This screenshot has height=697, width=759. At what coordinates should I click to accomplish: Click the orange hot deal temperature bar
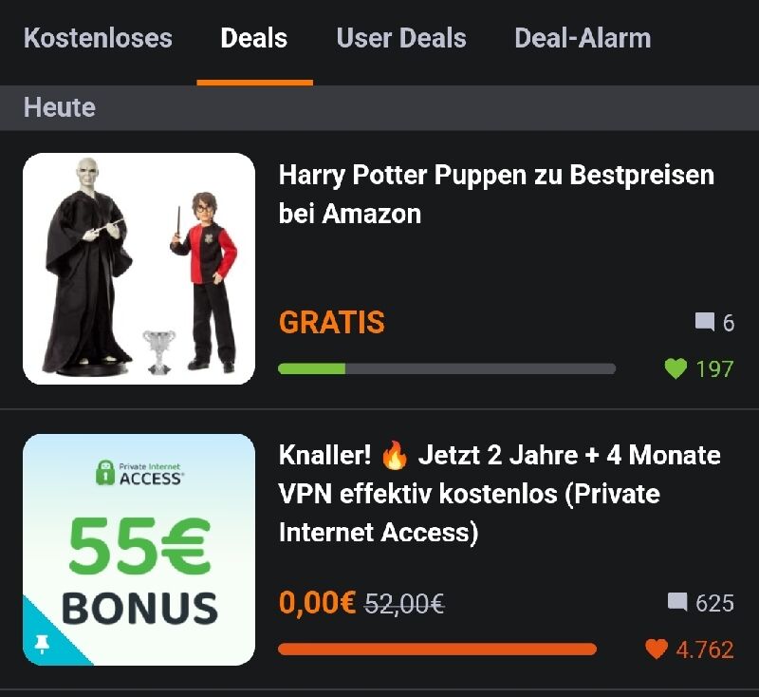437,650
